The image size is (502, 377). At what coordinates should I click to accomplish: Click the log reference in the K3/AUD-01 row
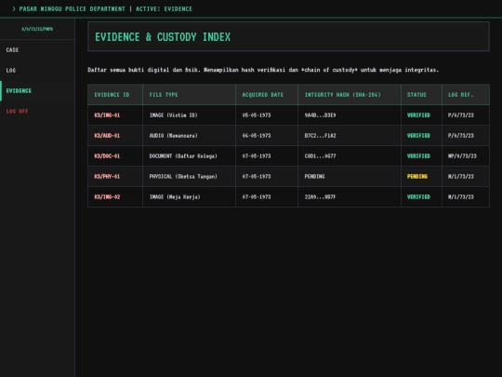coord(461,136)
